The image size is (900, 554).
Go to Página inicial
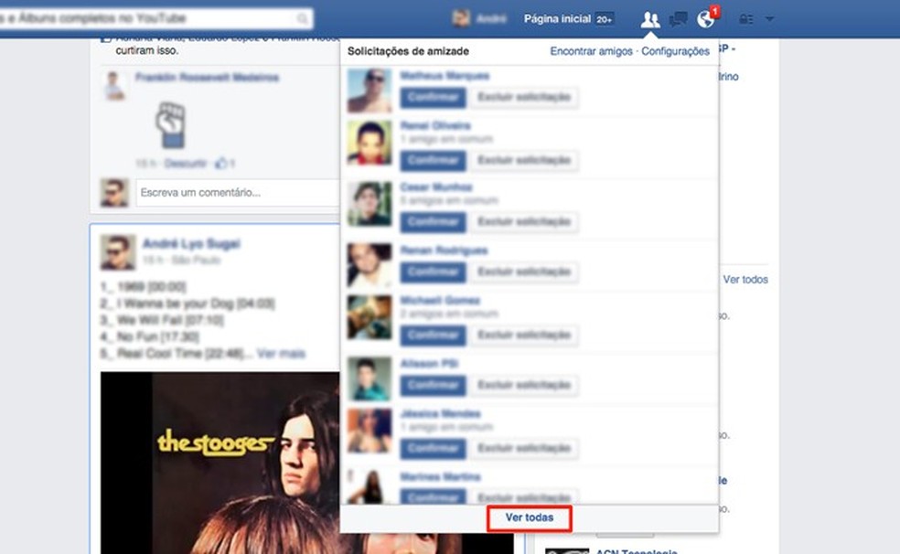pyautogui.click(x=557, y=19)
